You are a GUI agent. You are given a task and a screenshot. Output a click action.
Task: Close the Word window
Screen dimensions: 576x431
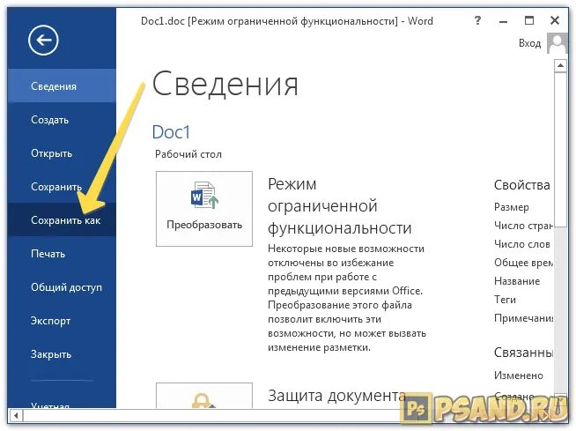click(555, 20)
